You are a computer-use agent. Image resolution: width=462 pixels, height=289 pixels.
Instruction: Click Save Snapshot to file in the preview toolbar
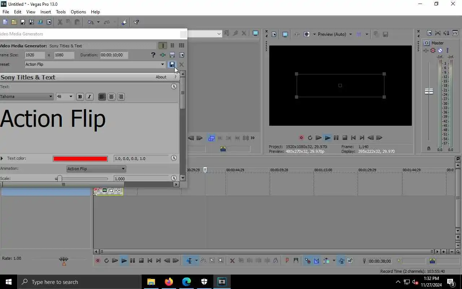tap(385, 34)
